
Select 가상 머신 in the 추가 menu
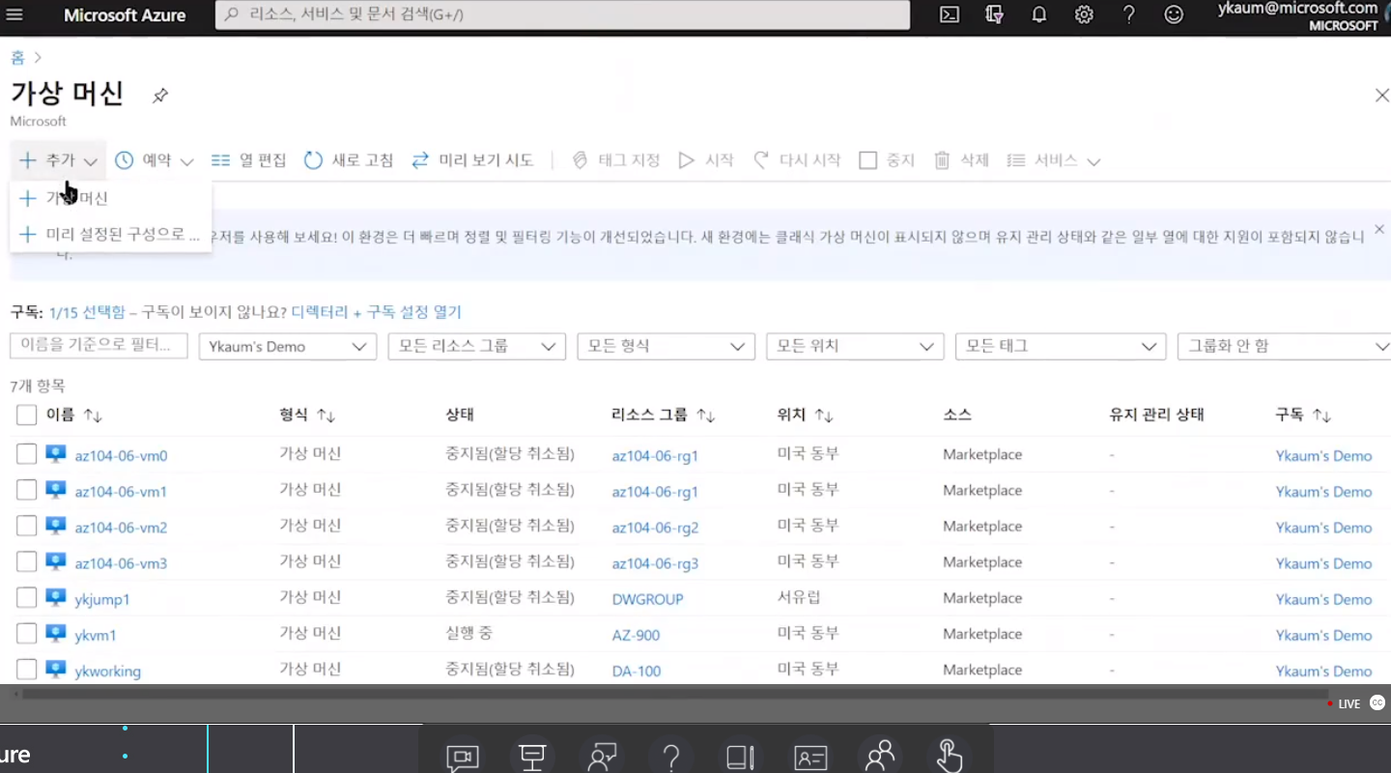pyautogui.click(x=110, y=198)
